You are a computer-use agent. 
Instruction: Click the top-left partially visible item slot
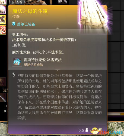(x=3, y=2)
